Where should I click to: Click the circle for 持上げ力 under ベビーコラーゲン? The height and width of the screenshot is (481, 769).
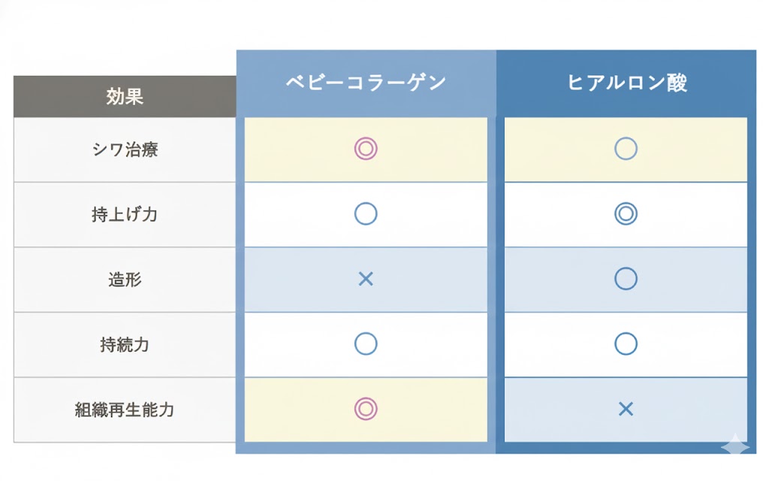[366, 214]
